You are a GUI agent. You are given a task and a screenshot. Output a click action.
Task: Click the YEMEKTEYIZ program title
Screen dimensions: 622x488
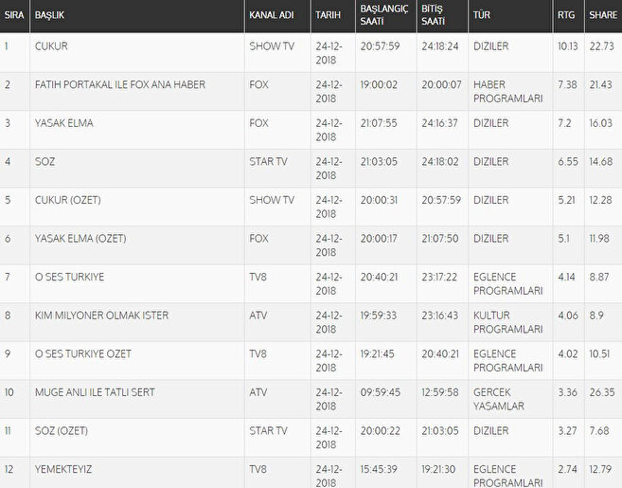tap(63, 469)
